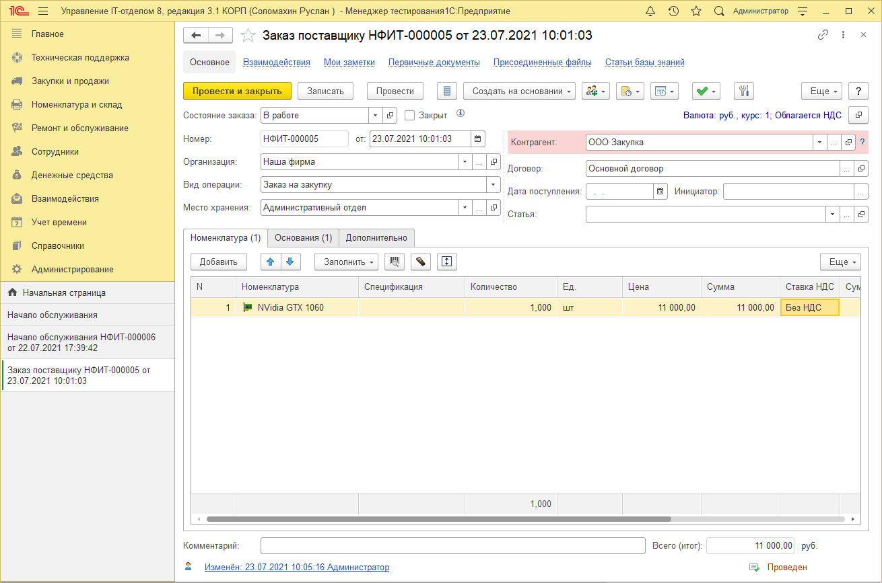Toggle the Закрыт checkbox

[409, 116]
